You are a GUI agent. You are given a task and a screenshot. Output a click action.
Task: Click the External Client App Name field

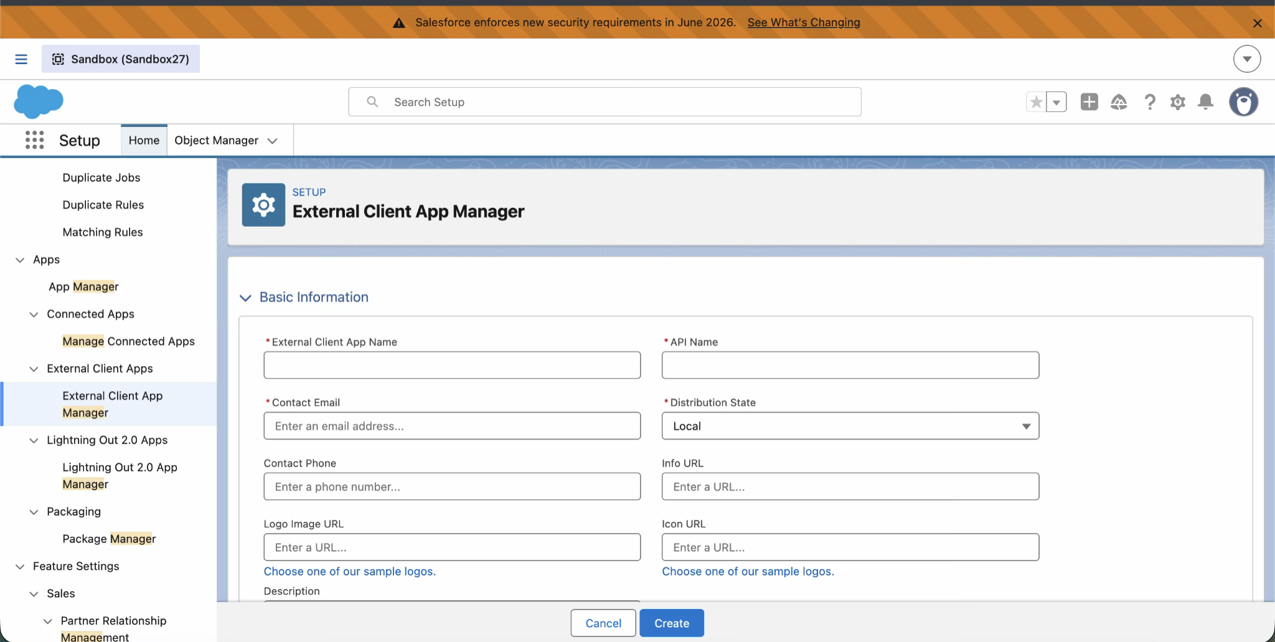click(452, 365)
